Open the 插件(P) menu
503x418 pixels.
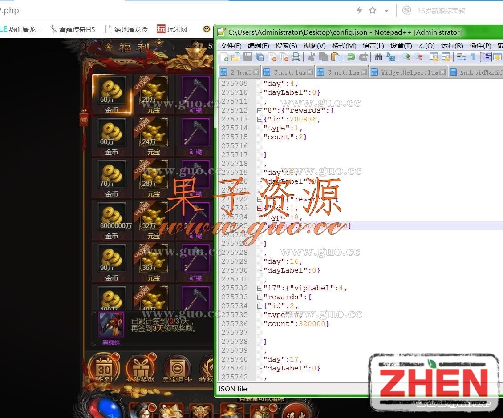[x=480, y=45]
